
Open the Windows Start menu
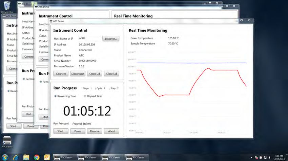pyautogui.click(x=5, y=157)
